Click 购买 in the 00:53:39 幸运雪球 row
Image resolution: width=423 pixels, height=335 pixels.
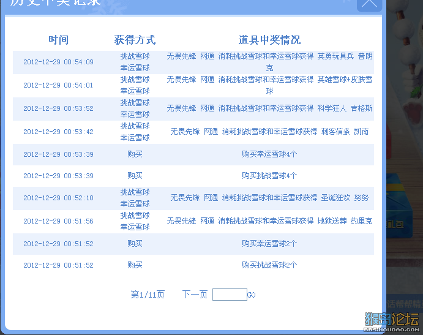[x=135, y=154]
